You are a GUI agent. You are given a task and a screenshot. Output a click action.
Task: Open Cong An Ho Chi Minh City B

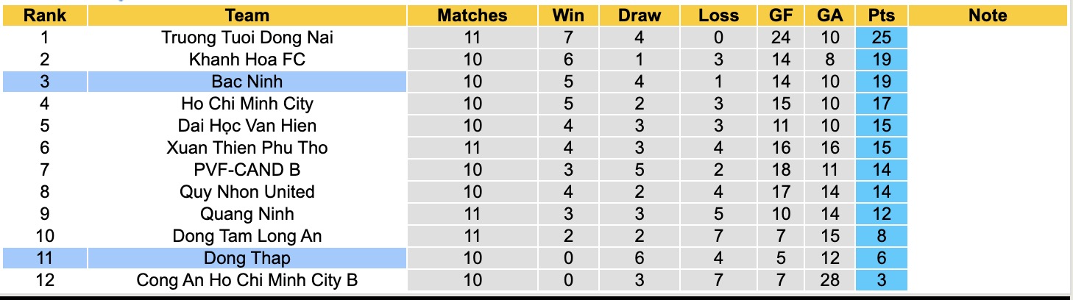(247, 280)
